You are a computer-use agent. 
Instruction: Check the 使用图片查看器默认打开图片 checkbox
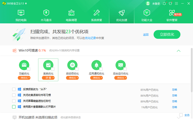point(14,107)
